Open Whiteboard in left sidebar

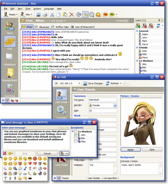pyautogui.click(x=10, y=59)
